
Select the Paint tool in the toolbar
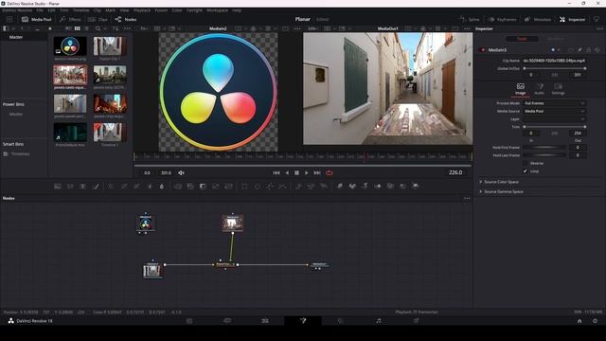click(x=96, y=187)
